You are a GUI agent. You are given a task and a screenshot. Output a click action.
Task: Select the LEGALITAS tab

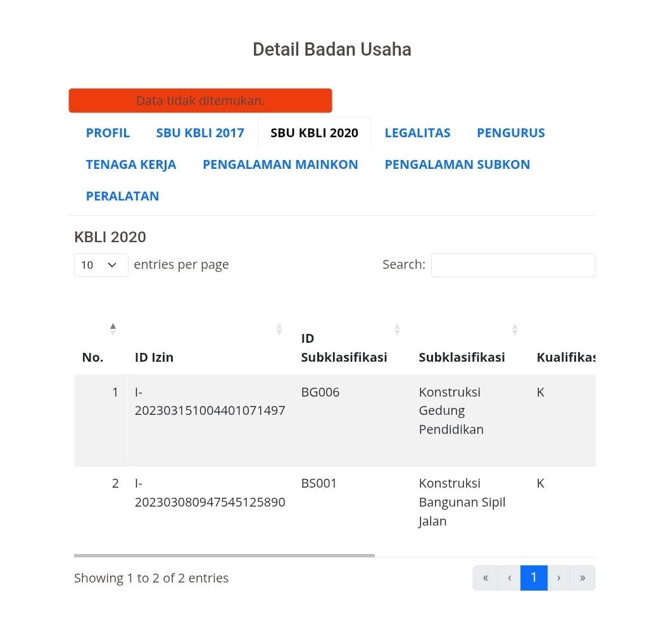click(417, 133)
